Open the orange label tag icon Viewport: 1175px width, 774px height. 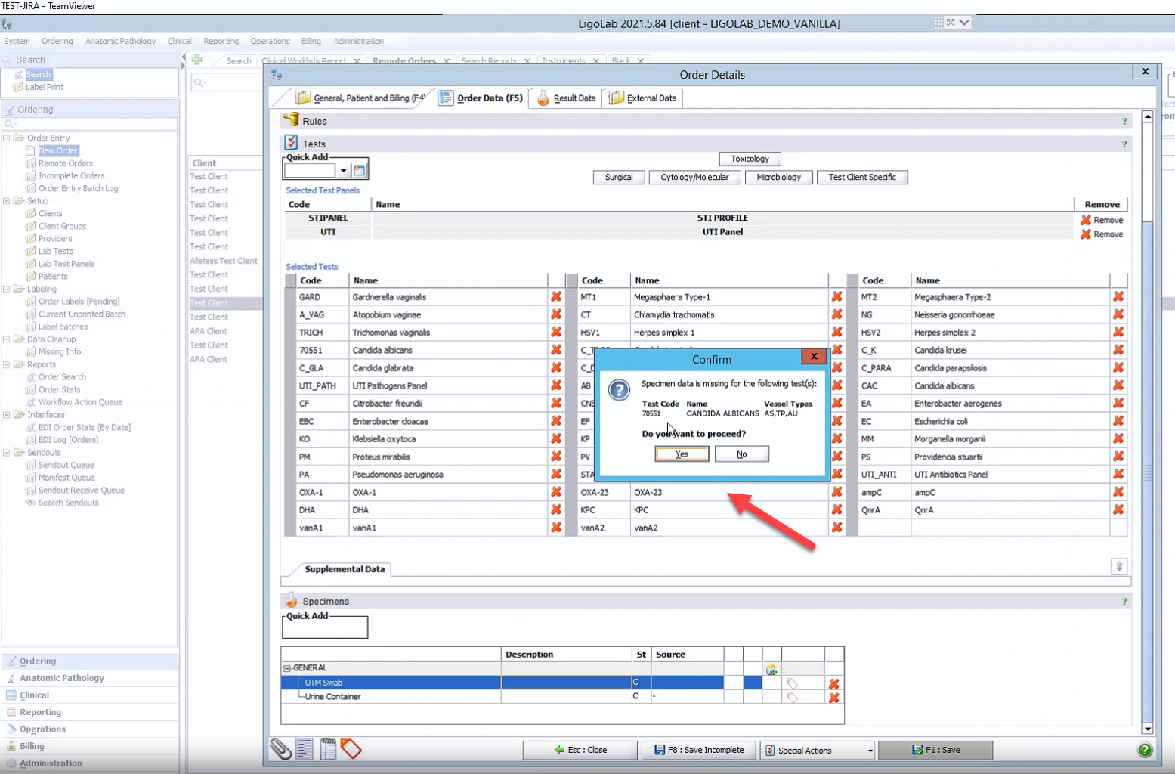351,749
